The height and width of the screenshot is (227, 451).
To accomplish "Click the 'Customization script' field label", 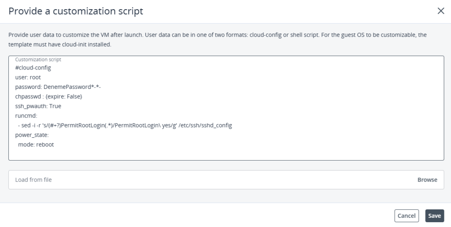I will click(38, 59).
